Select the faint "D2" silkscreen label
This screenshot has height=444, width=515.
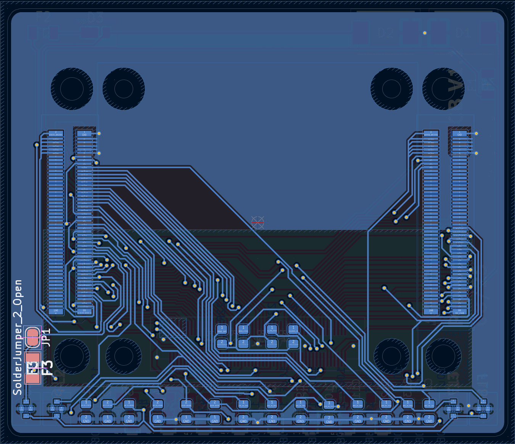pos(386,33)
